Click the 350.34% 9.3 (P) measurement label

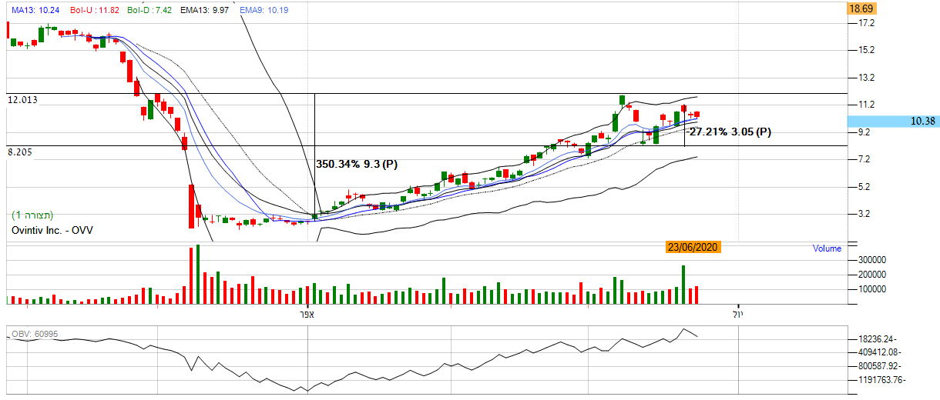(357, 164)
